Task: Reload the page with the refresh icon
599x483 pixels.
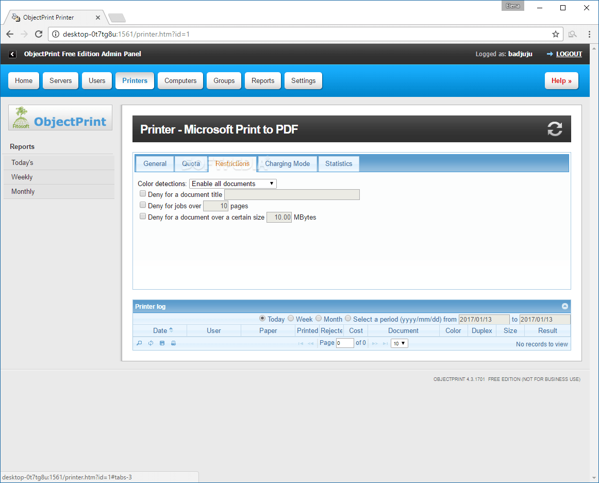Action: click(x=39, y=34)
